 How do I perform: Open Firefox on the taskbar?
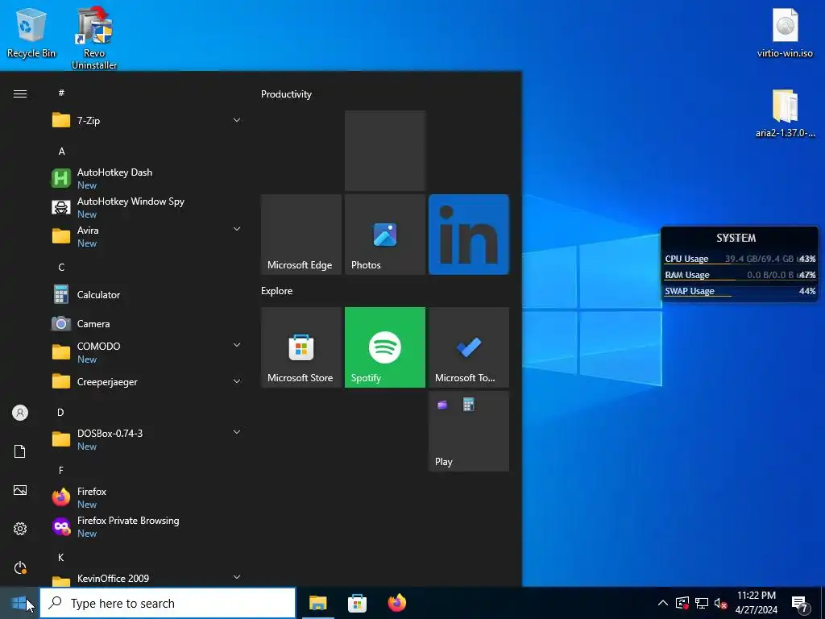pos(396,603)
